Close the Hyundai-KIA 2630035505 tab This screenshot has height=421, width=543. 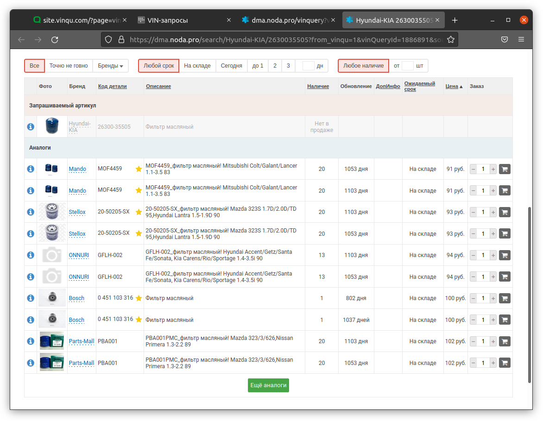point(437,20)
